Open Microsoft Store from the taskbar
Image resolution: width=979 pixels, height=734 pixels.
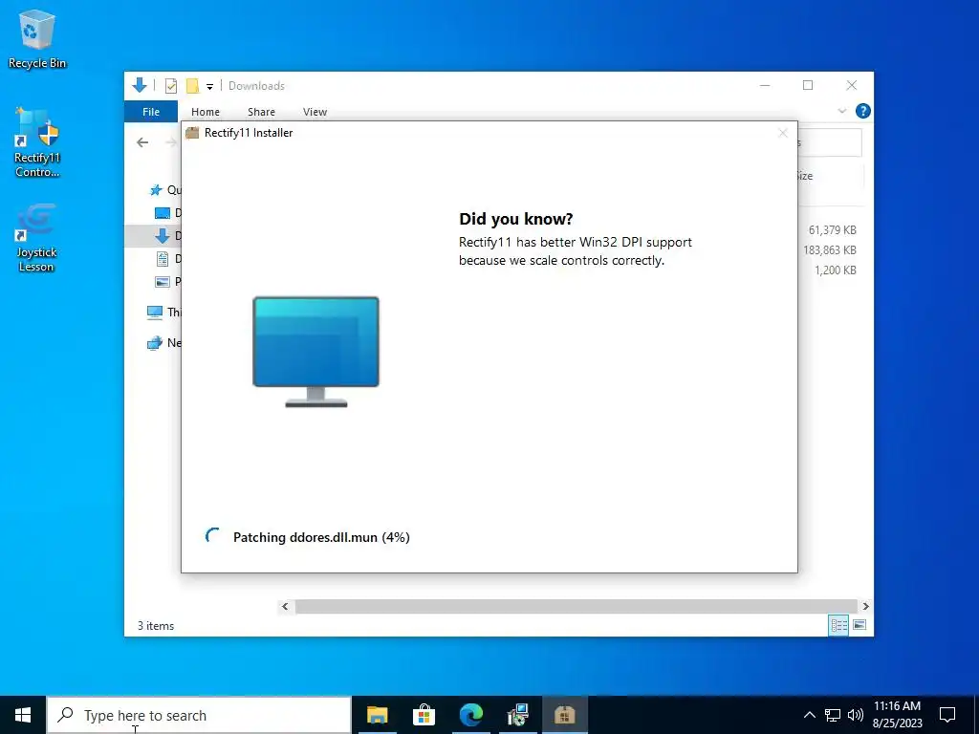click(424, 715)
